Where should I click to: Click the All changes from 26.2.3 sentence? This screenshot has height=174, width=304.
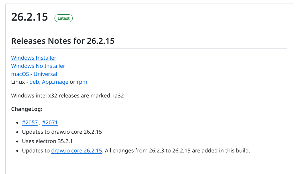tap(177, 151)
